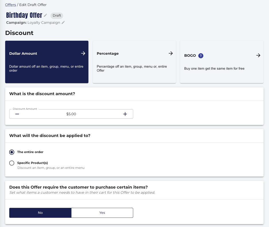
Task: Select The entire order radio button
Action: [12, 152]
